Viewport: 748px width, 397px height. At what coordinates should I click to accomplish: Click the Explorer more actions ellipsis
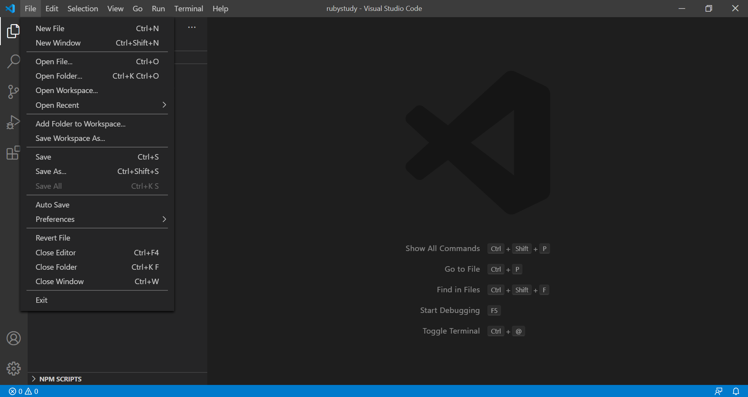pyautogui.click(x=192, y=27)
